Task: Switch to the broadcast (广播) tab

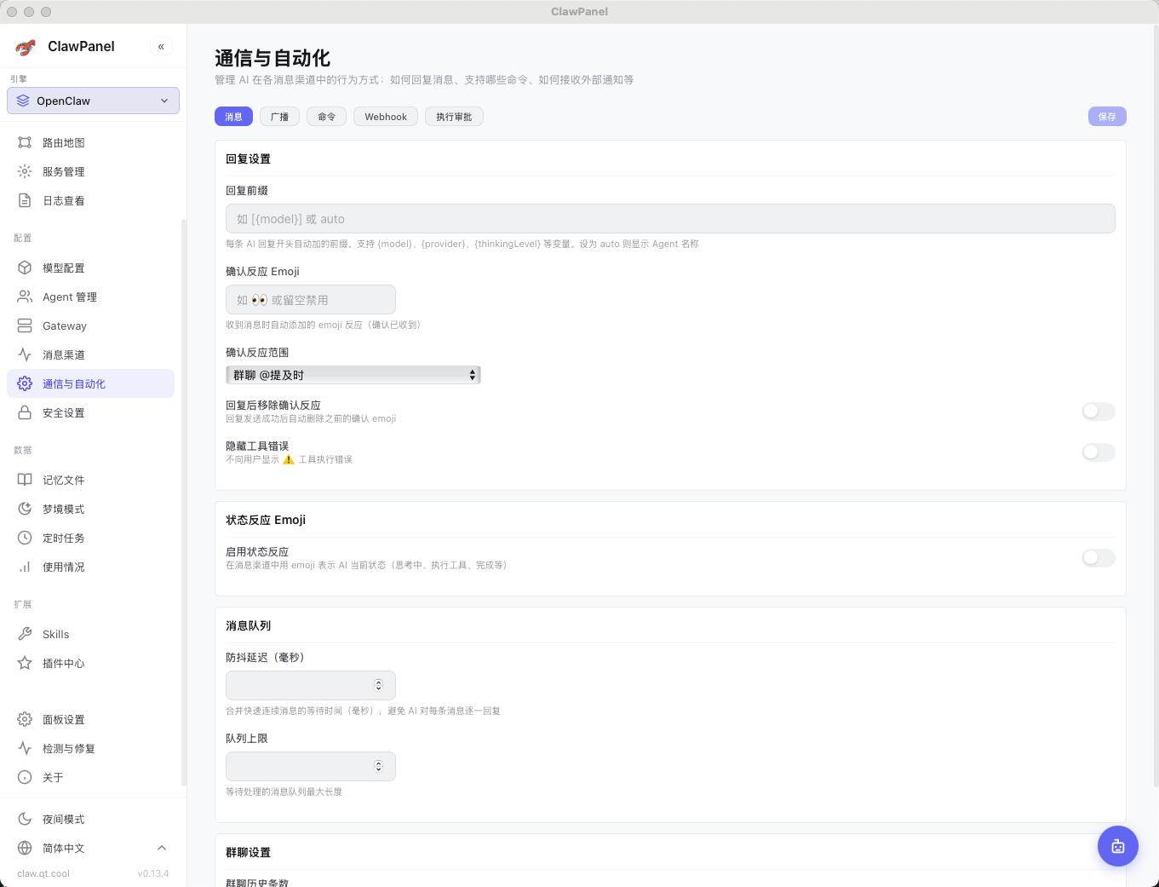Action: click(279, 117)
